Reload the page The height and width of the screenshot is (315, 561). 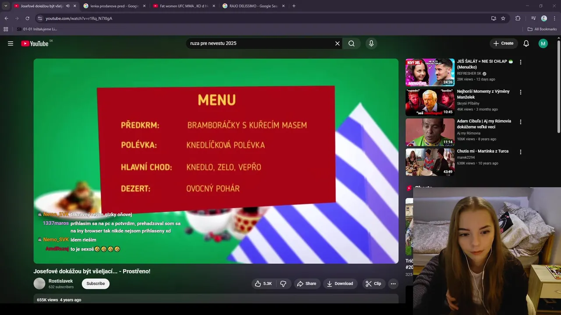click(27, 18)
